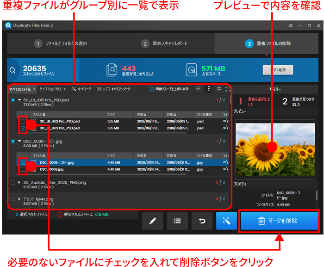The height and width of the screenshot is (267, 324).
Task: Click the scanned files magnifier icon
Action: tap(12, 70)
